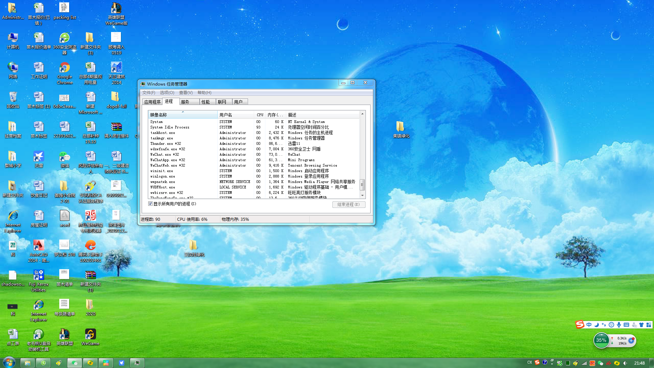Viewport: 654px width, 368px height.
Task: Click the volume speaker tray icon
Action: click(x=625, y=363)
